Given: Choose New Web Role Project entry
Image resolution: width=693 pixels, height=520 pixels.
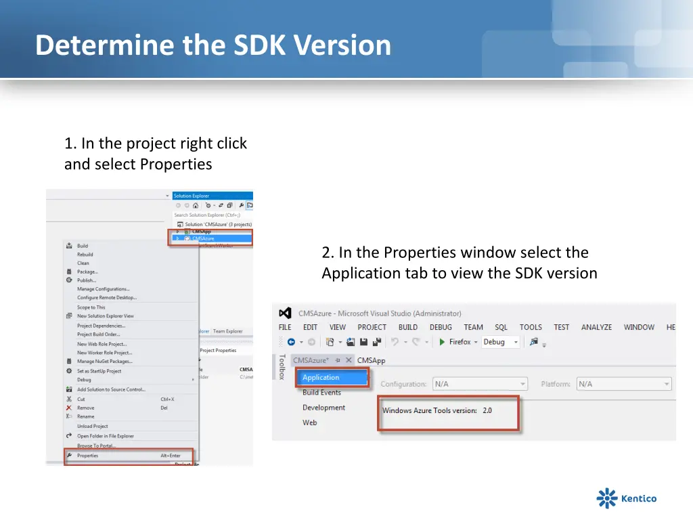Looking at the screenshot, I should 102,344.
